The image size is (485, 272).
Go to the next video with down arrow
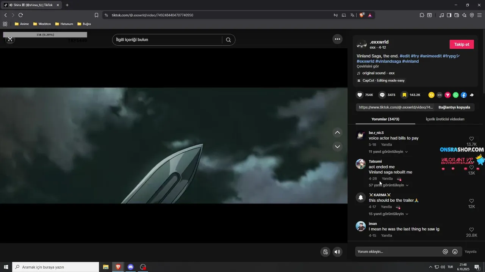[x=337, y=147]
